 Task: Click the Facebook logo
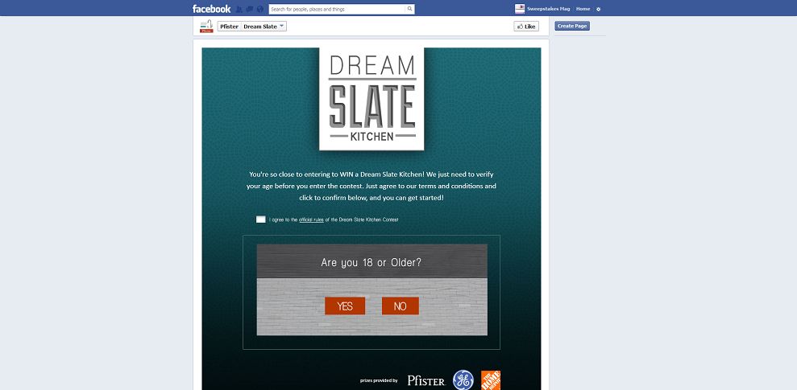point(211,9)
